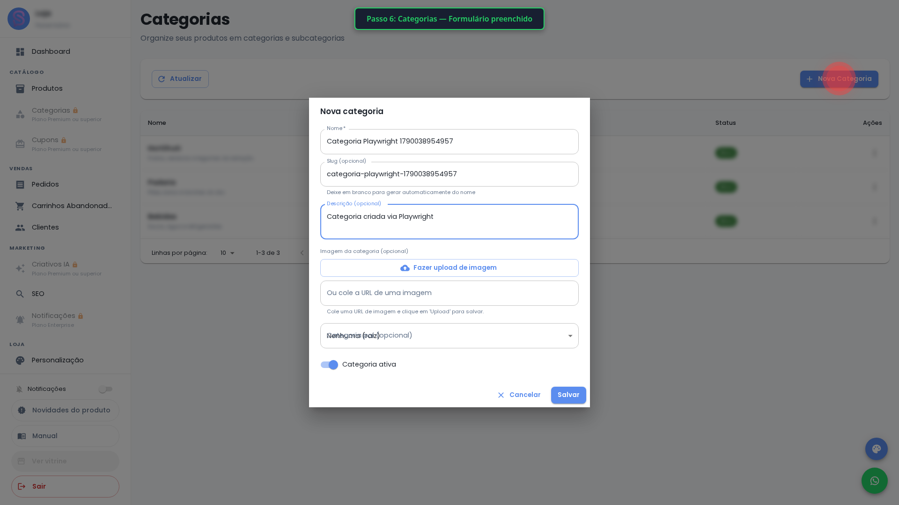Image resolution: width=899 pixels, height=505 pixels.
Task: Click the Sair logout button
Action: (x=65, y=486)
